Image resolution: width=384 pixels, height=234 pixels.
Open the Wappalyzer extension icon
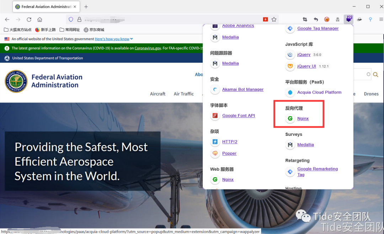click(x=348, y=19)
